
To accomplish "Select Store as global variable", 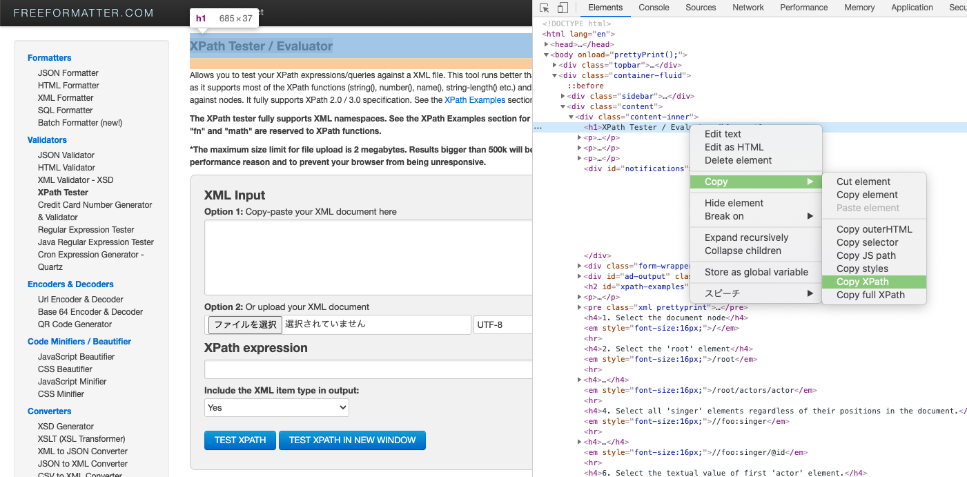I will point(756,272).
